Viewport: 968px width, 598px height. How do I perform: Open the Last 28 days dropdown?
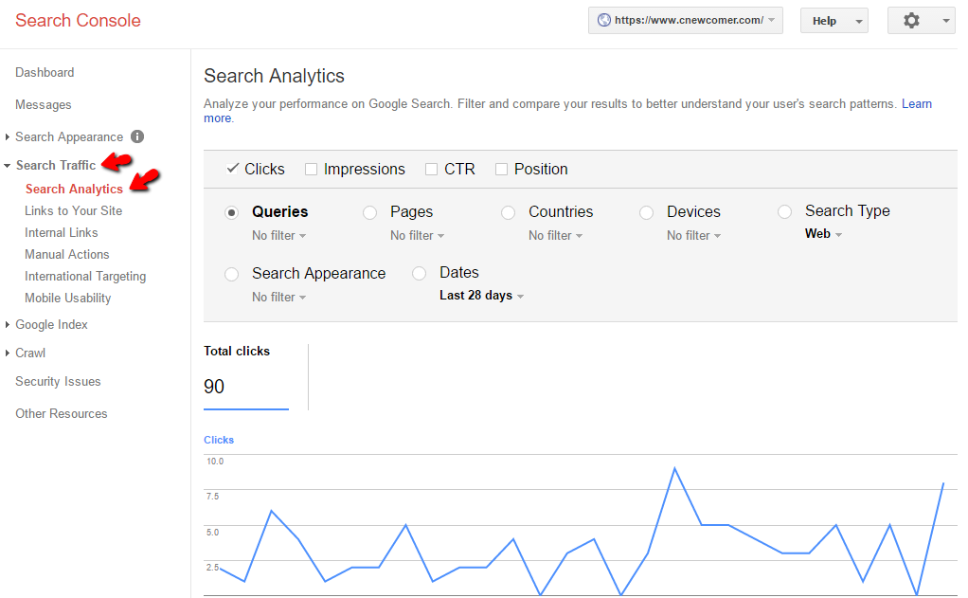tap(481, 296)
